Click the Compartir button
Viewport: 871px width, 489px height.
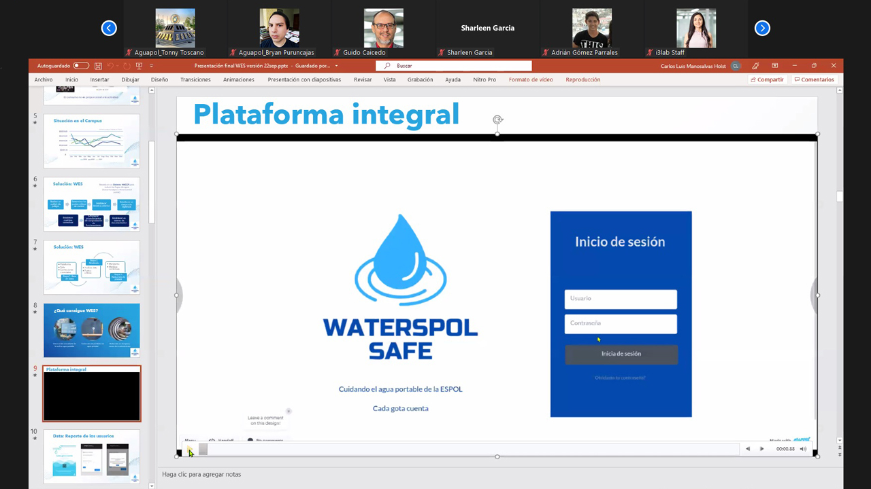(x=767, y=79)
